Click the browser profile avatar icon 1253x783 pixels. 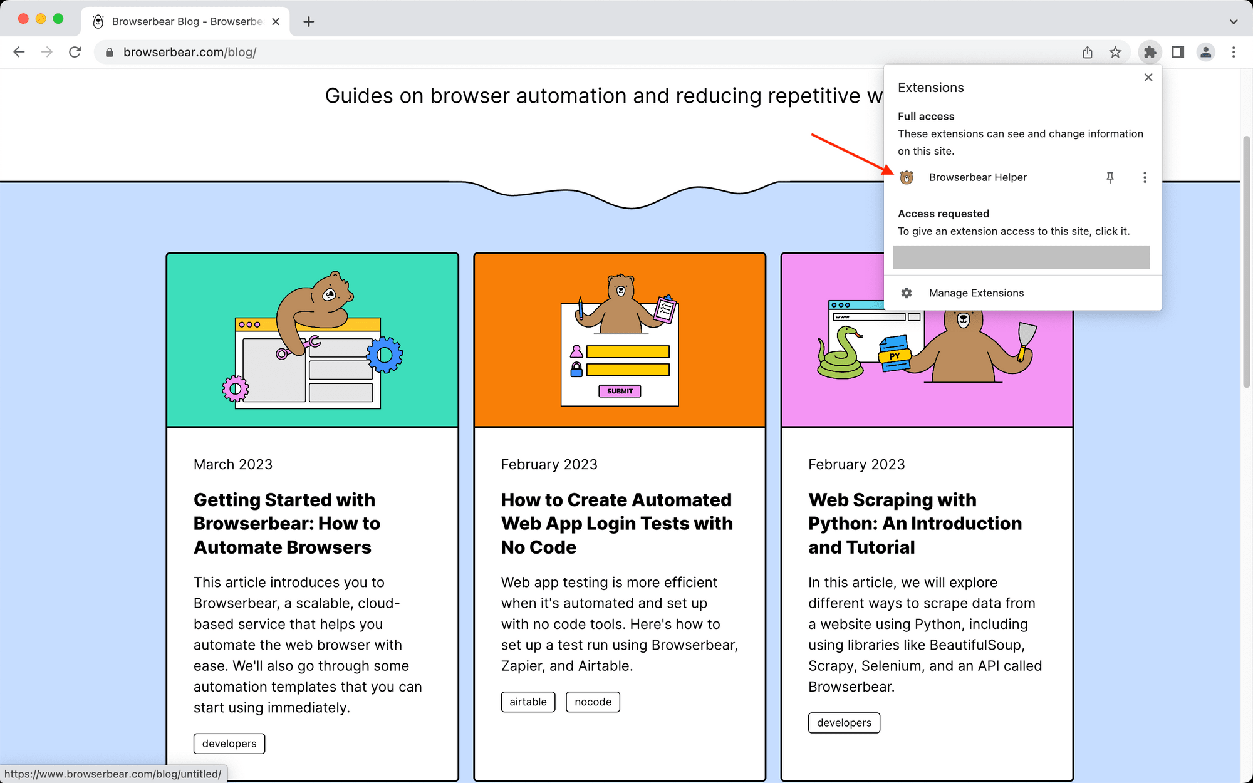click(x=1205, y=52)
